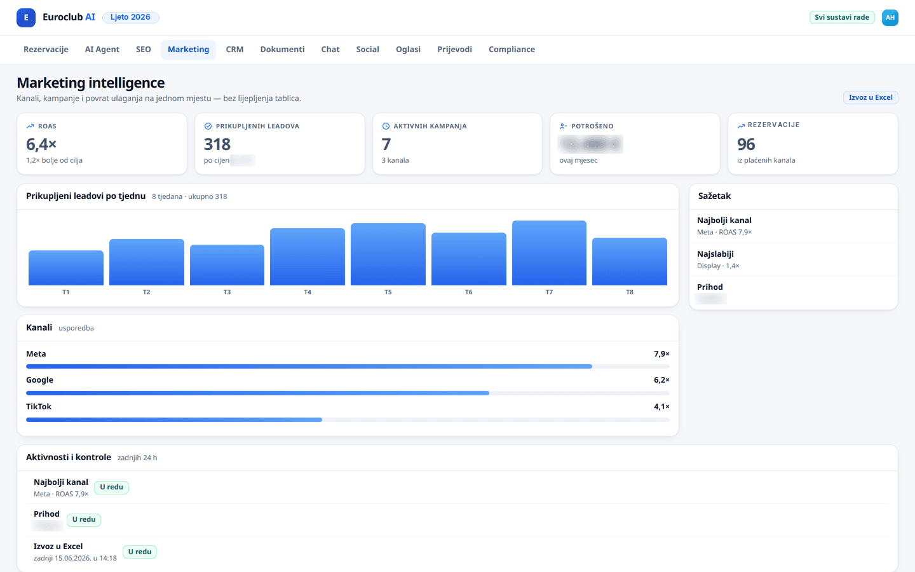Switch to the Chat tab
The height and width of the screenshot is (572, 915).
(x=330, y=50)
